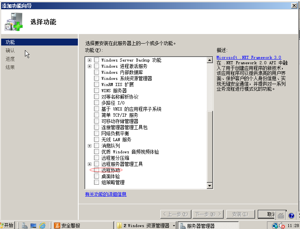The height and width of the screenshot is (229, 300).
Task: Launch Internet Explorer from quick launch
Action: pyautogui.click(x=42, y=226)
